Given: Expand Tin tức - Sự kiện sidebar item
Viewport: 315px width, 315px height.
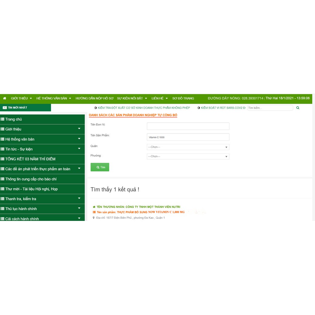Looking at the screenshot, I should 79,149.
